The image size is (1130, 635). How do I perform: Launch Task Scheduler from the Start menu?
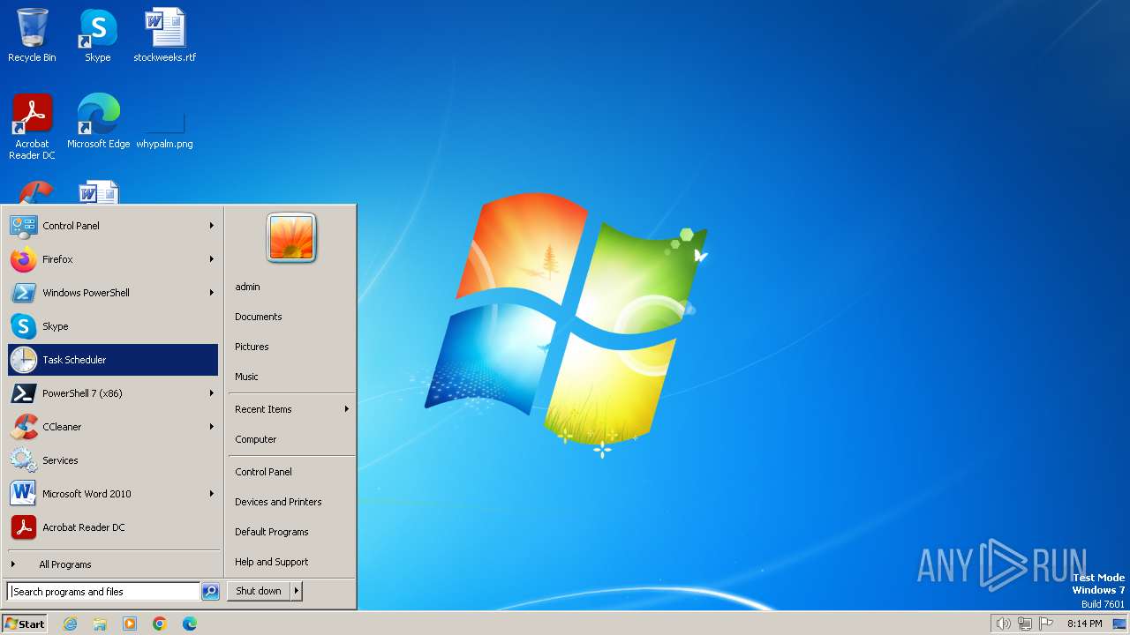pyautogui.click(x=113, y=360)
